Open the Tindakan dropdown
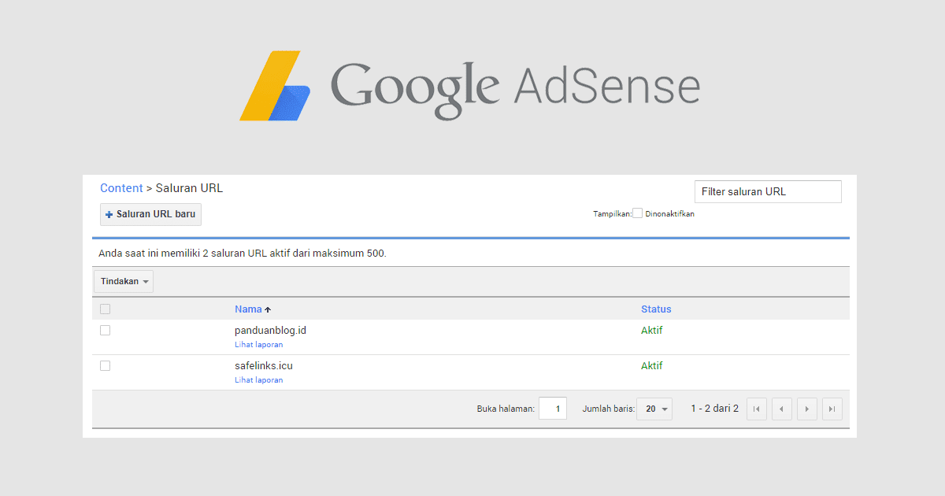 [x=124, y=282]
